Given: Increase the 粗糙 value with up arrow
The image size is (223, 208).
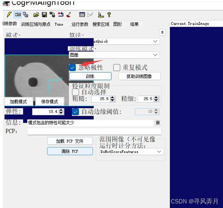Looking at the screenshot, I should point(113,97).
